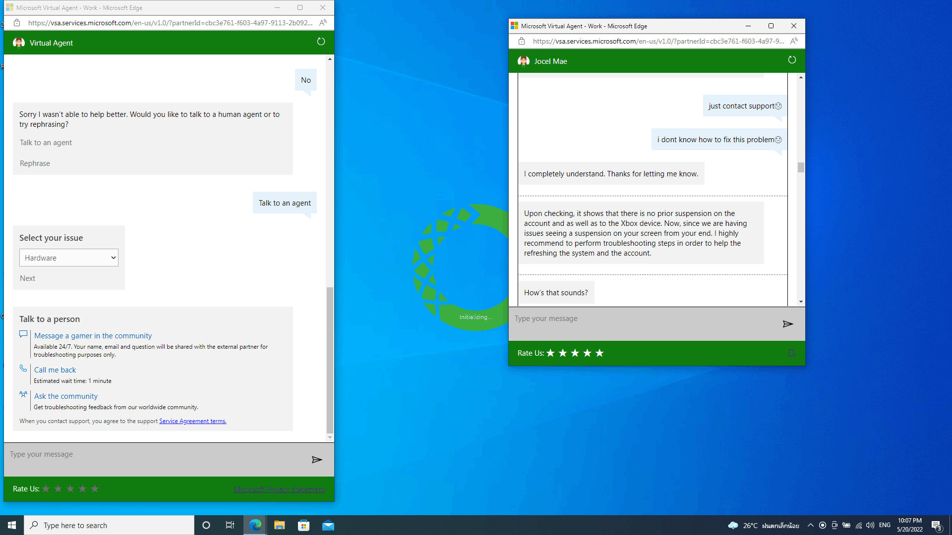
Task: Click the Cortana circle on taskbar
Action: click(206, 525)
